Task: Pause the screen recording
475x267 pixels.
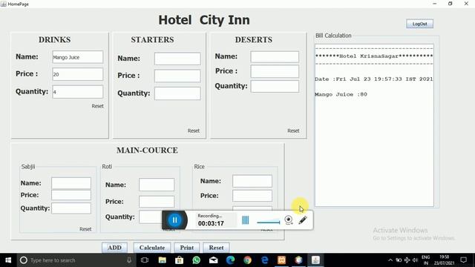Action: pos(175,220)
